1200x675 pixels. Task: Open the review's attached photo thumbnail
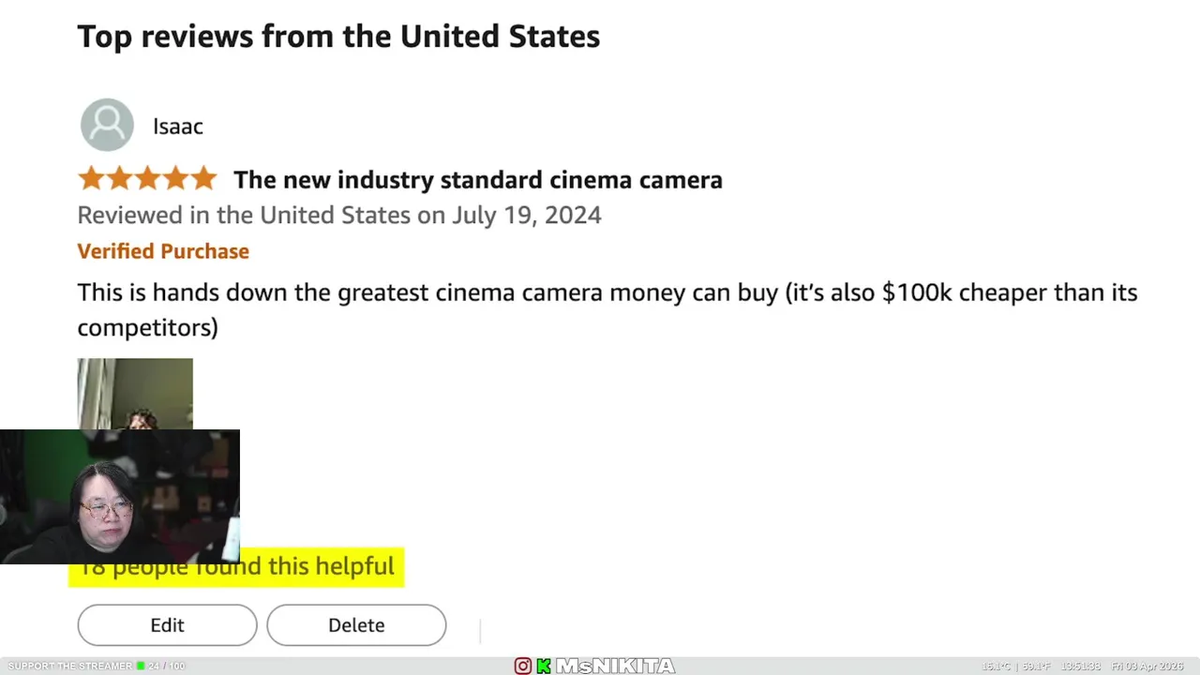click(135, 393)
